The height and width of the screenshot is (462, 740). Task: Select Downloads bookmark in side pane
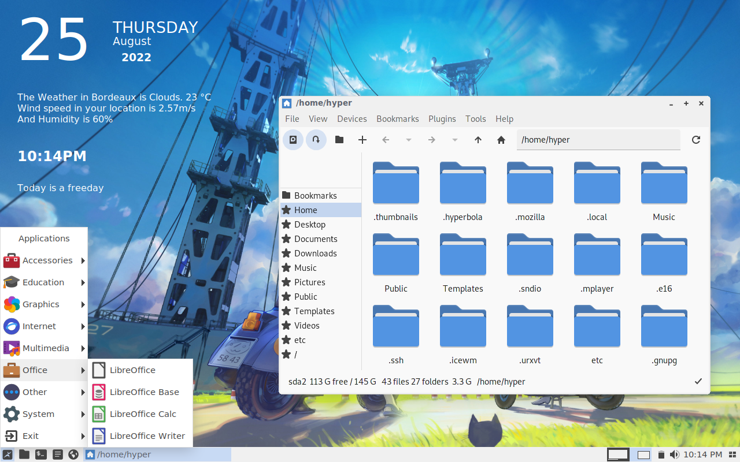click(x=321, y=254)
